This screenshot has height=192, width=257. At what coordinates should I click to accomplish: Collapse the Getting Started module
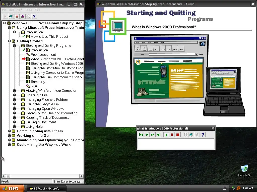tap(9, 41)
